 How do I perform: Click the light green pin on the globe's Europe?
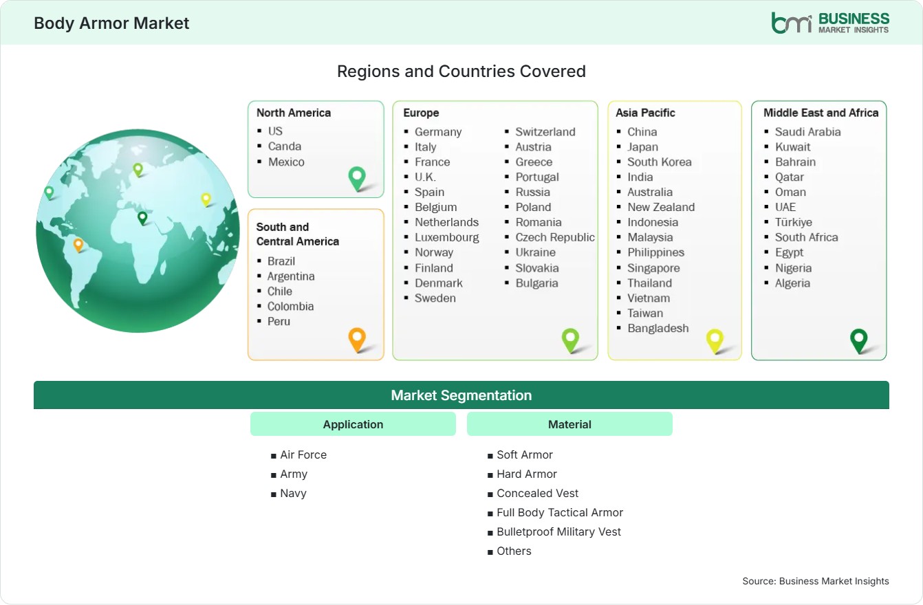[x=138, y=169]
